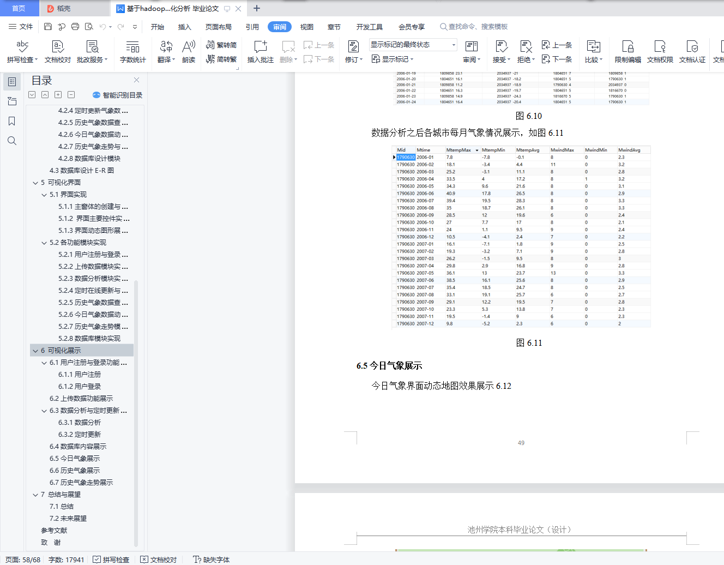Open 文档认证 document certification
The height and width of the screenshot is (565, 724).
692,52
